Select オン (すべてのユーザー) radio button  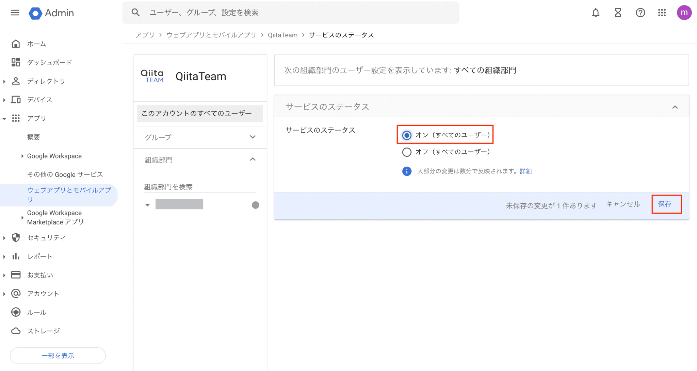(407, 135)
